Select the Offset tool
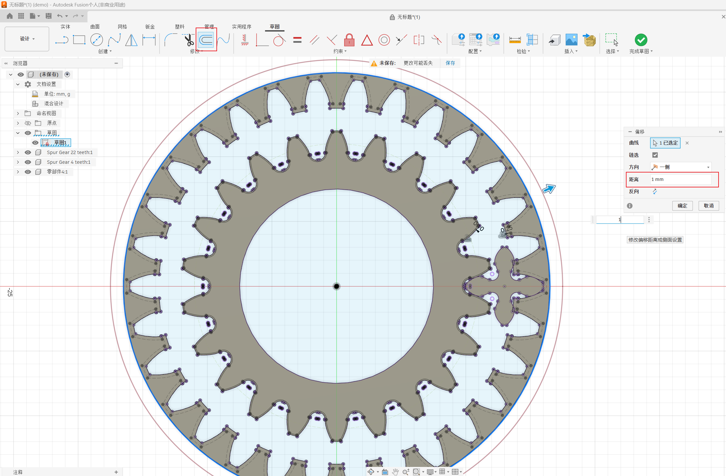 [206, 40]
